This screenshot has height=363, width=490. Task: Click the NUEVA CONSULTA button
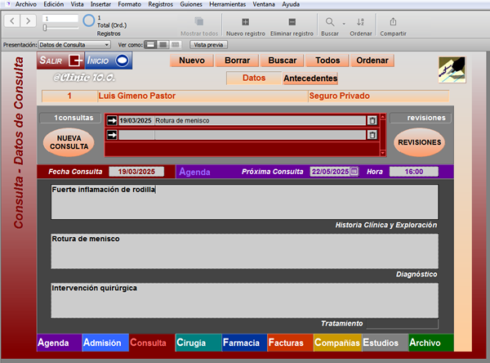[x=69, y=142]
